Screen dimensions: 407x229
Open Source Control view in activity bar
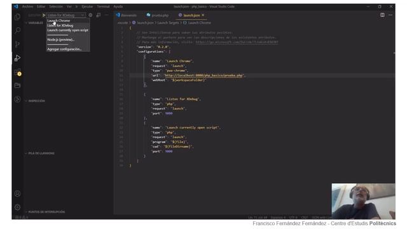[x=17, y=44]
